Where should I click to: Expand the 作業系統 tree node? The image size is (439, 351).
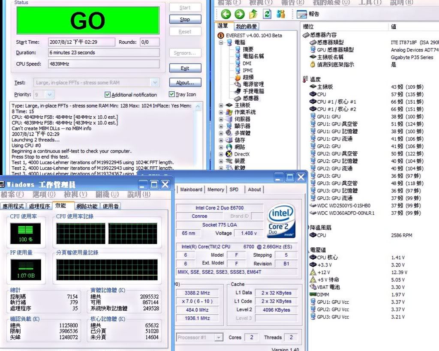coord(221,112)
